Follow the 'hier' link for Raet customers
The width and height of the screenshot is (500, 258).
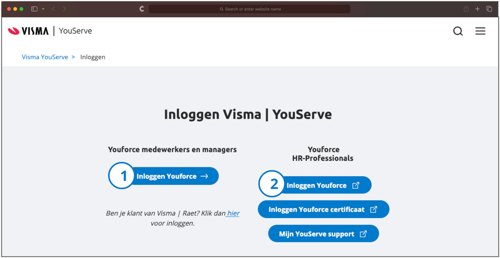coord(233,213)
